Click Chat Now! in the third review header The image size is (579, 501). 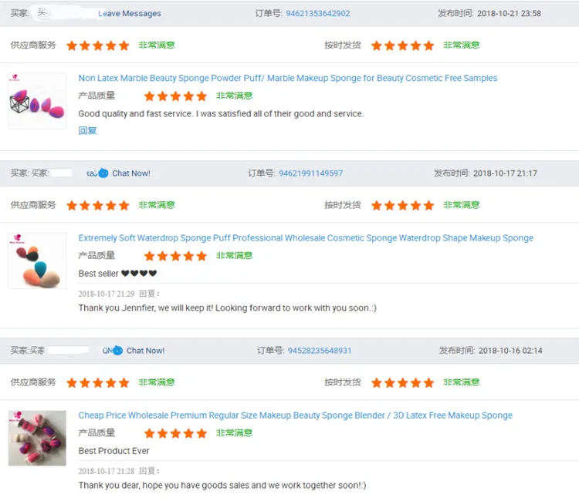point(146,351)
